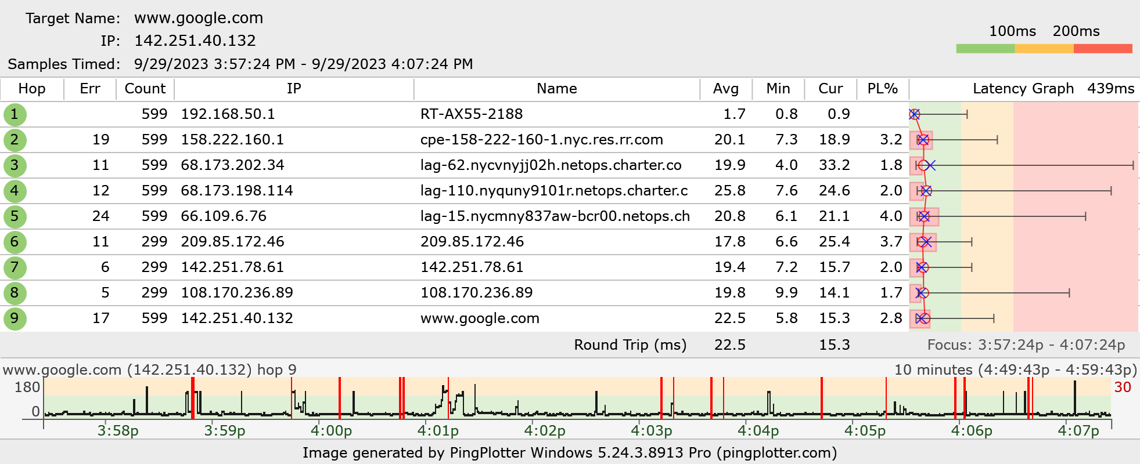This screenshot has height=464, width=1140.
Task: Click the Latency Graph column header
Action: click(x=1023, y=89)
